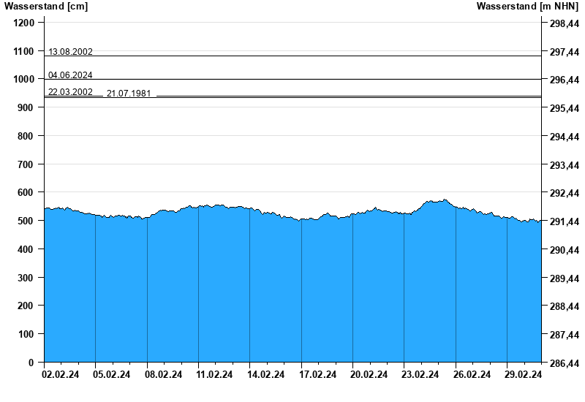
Task: Click the 298,44 value on the right axis
Action: [x=564, y=23]
